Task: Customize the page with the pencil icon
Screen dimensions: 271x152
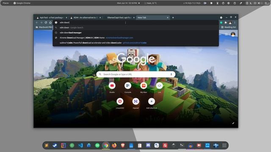Action: 233,123
